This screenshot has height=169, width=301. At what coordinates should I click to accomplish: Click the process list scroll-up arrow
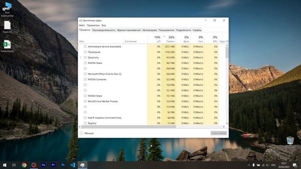pyautogui.click(x=227, y=46)
